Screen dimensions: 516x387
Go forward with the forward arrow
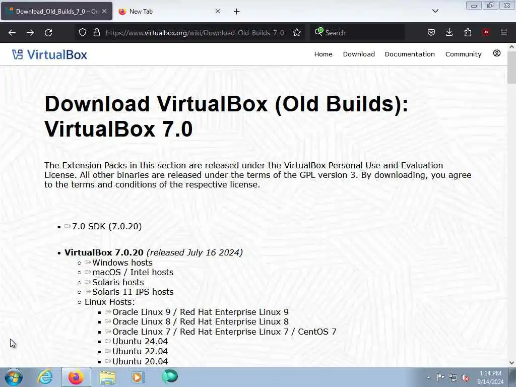click(x=30, y=33)
